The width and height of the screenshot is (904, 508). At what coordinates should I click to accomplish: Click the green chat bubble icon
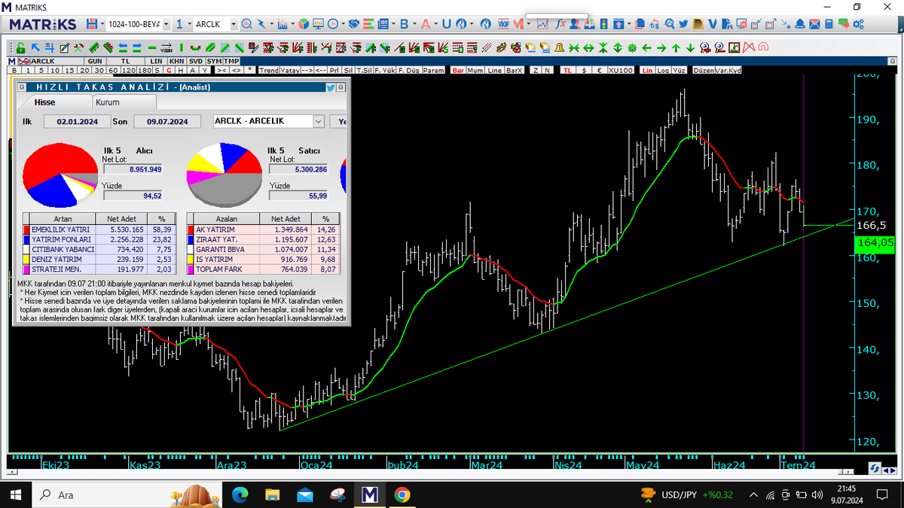pyautogui.click(x=844, y=23)
